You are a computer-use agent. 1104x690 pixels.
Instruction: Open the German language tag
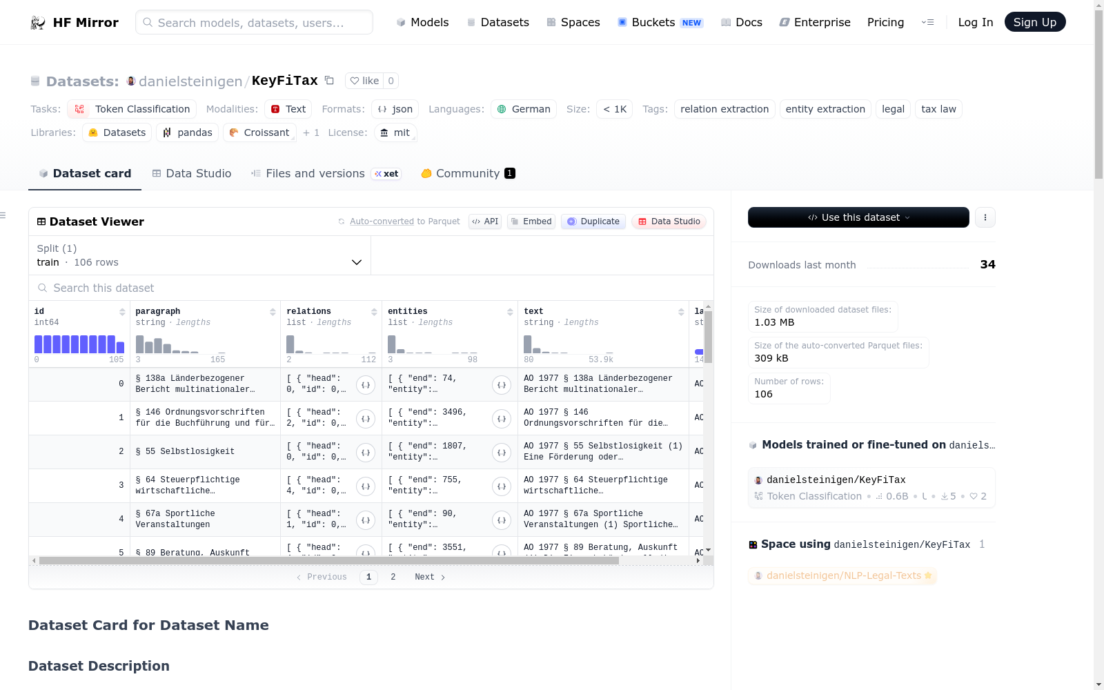pos(524,109)
